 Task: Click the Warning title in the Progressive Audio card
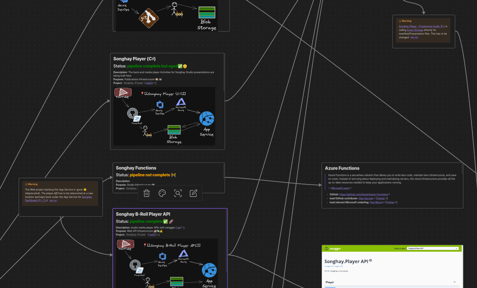click(x=406, y=21)
